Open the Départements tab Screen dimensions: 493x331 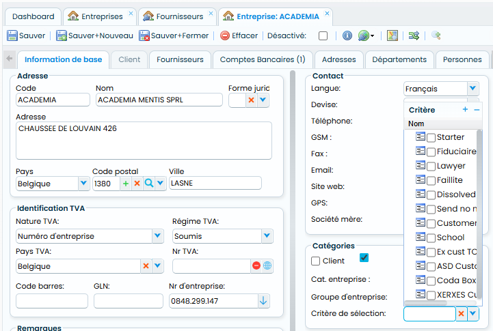tap(399, 59)
